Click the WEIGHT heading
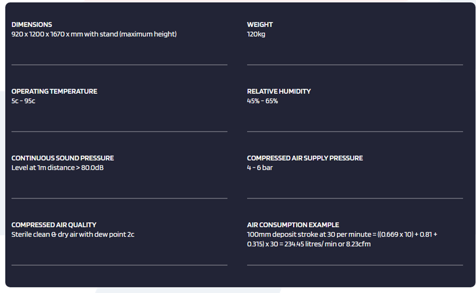The image size is (476, 293). click(260, 25)
